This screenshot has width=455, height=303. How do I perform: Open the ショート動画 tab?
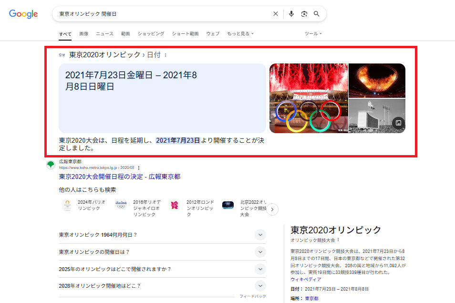(x=185, y=34)
